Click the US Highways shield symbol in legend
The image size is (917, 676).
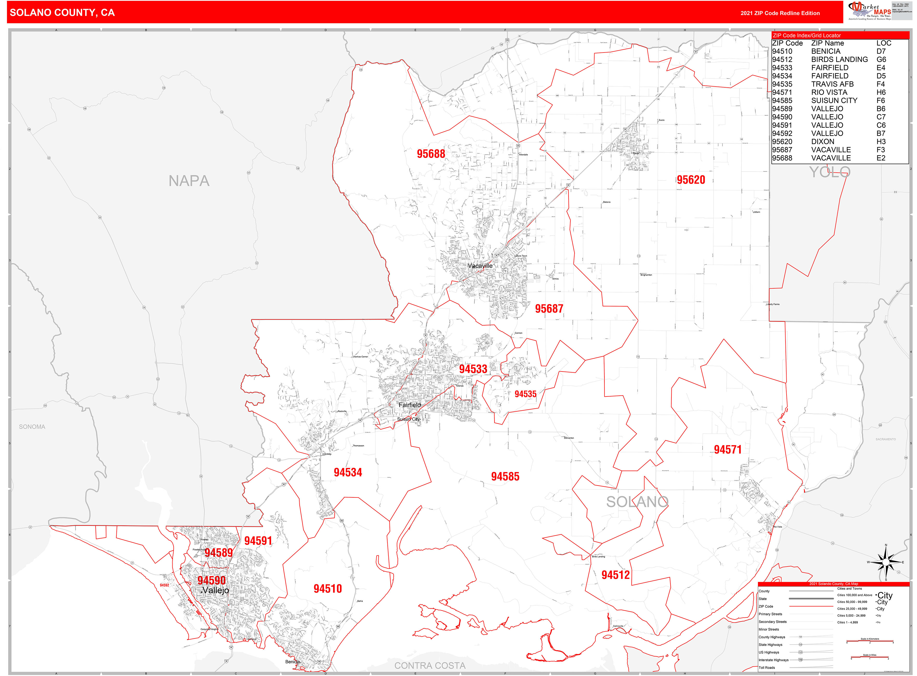pos(800,652)
